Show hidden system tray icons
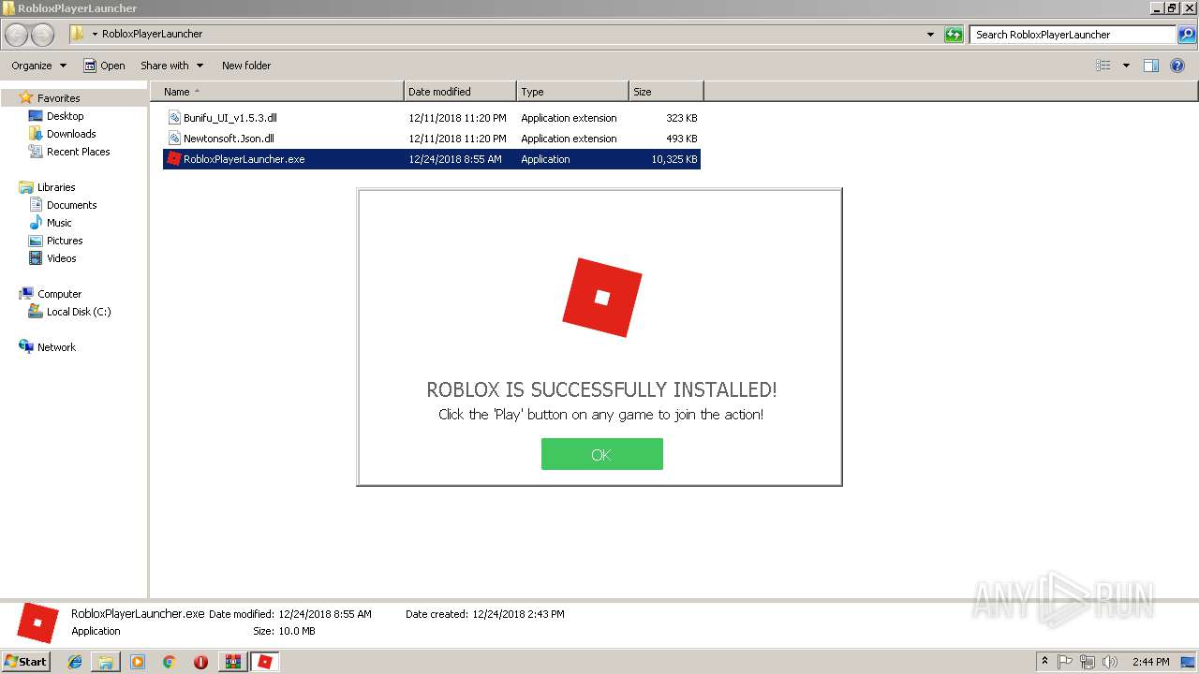 pyautogui.click(x=1045, y=661)
